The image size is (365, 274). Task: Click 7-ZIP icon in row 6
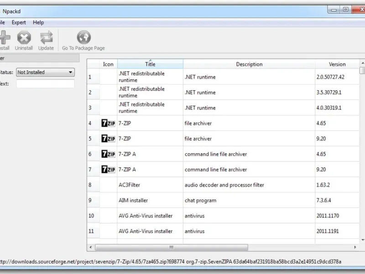(x=108, y=154)
